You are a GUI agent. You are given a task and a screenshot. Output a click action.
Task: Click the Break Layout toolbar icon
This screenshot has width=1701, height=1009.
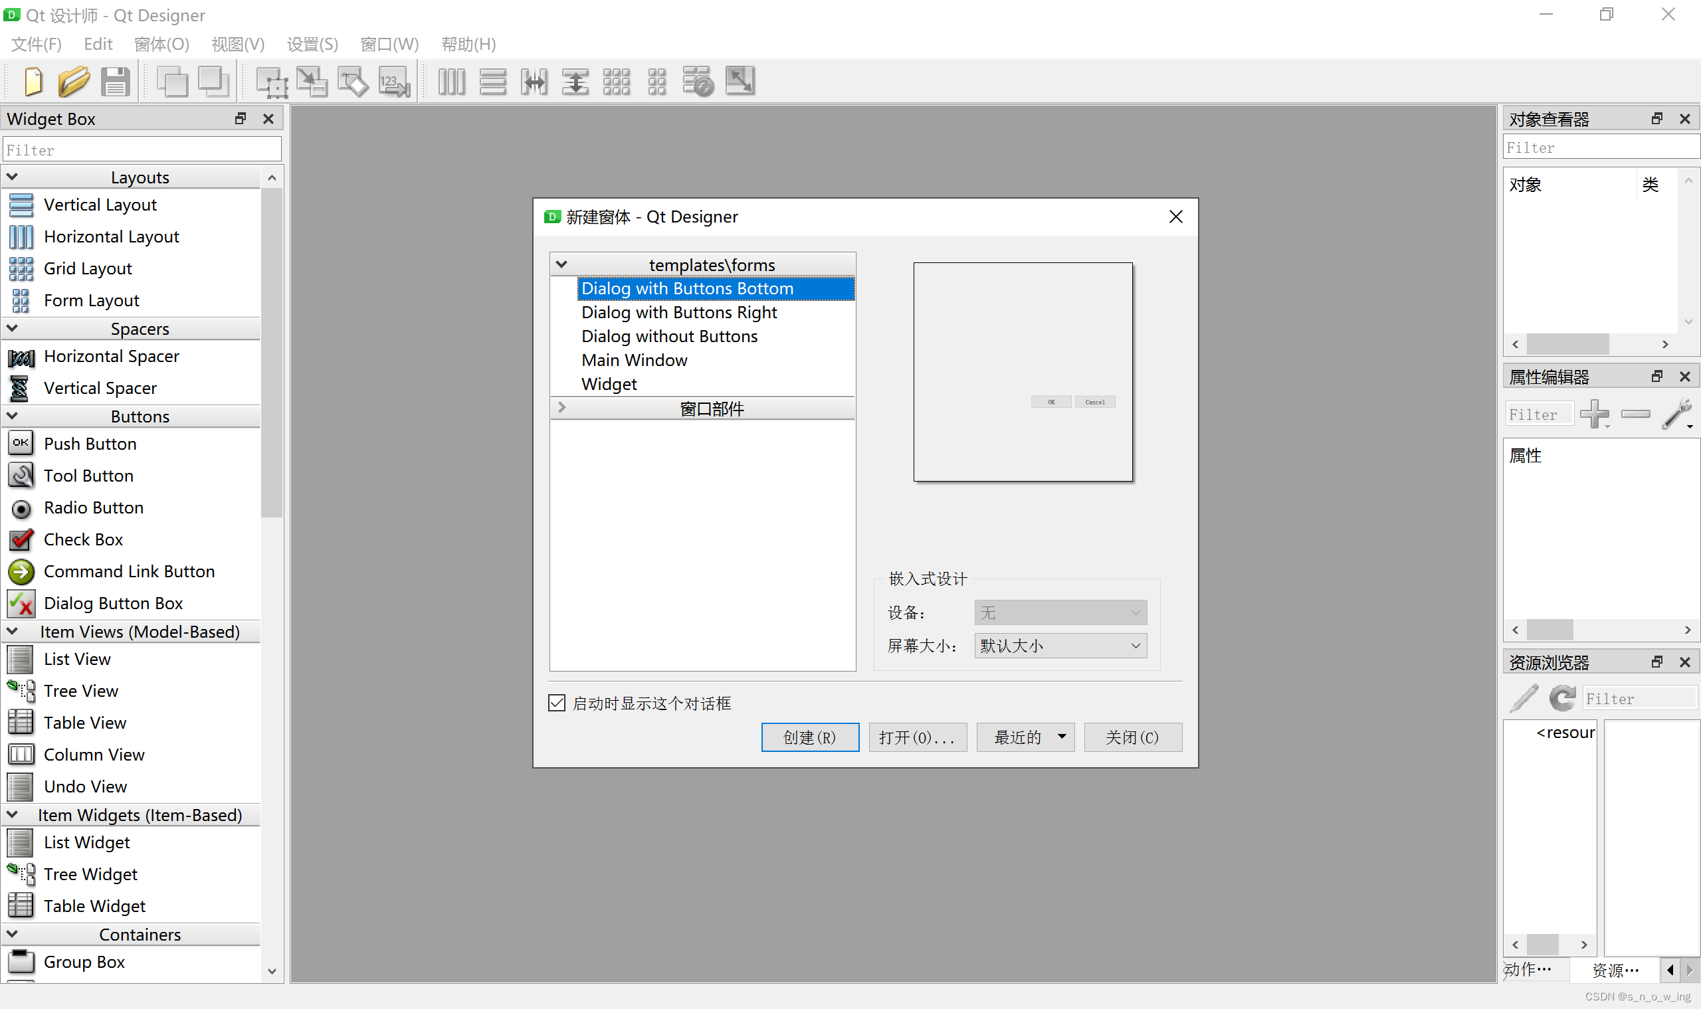[698, 82]
